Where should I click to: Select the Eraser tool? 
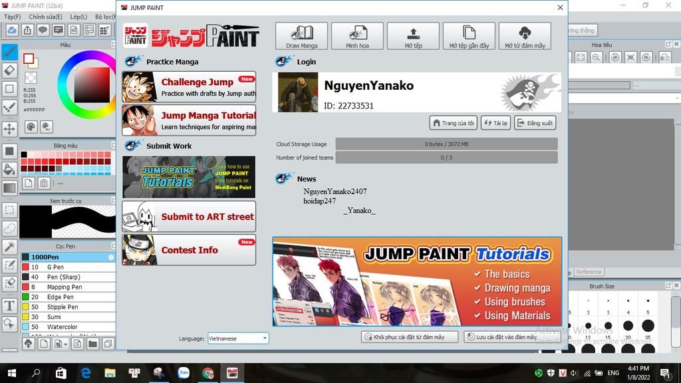[x=9, y=70]
